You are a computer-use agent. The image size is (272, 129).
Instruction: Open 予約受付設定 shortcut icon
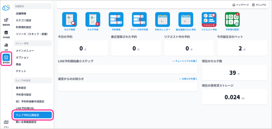(232, 20)
